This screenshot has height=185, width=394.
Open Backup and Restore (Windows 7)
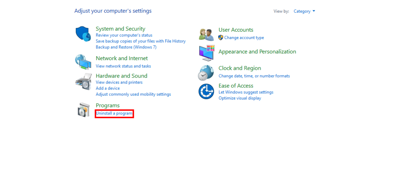pyautogui.click(x=126, y=47)
